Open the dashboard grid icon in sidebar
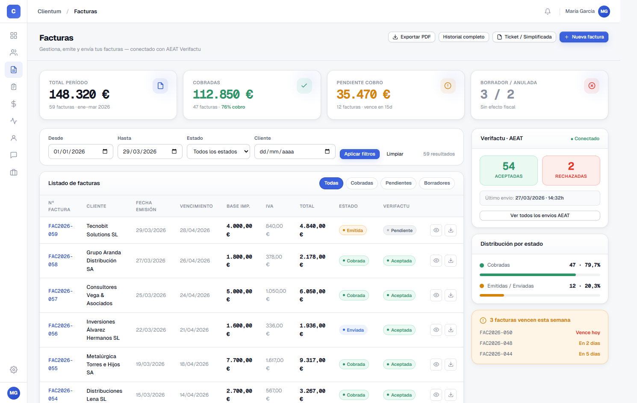637x403 pixels. pyautogui.click(x=13, y=35)
